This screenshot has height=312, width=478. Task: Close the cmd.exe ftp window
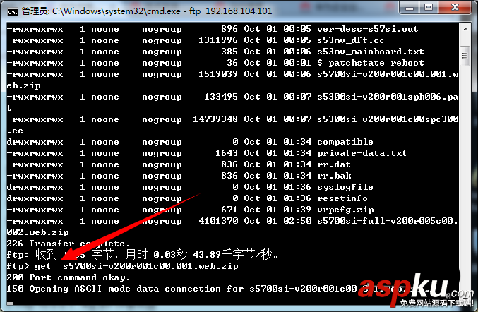pyautogui.click(x=455, y=8)
